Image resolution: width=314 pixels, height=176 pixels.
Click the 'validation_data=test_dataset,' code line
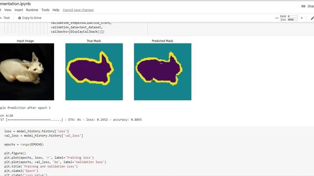click(77, 27)
